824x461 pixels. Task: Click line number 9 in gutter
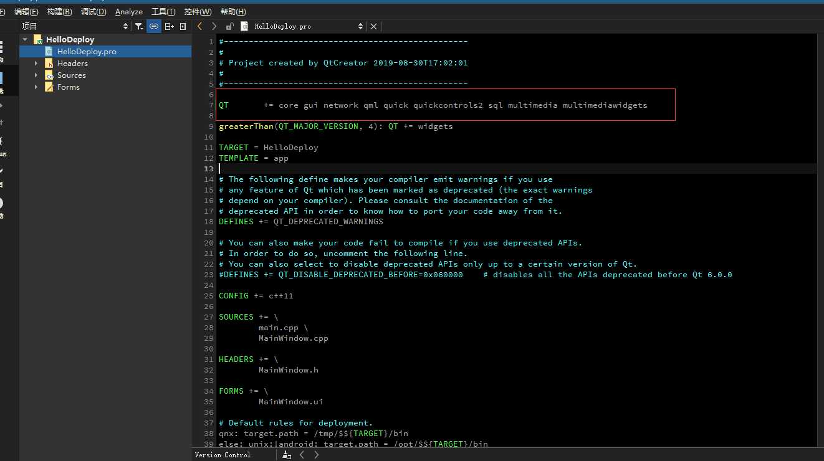211,126
